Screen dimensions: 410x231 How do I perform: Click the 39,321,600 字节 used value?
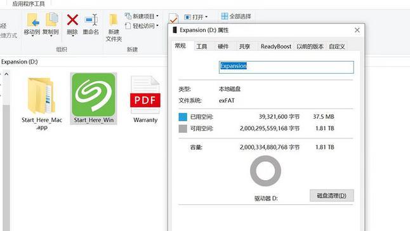point(279,117)
